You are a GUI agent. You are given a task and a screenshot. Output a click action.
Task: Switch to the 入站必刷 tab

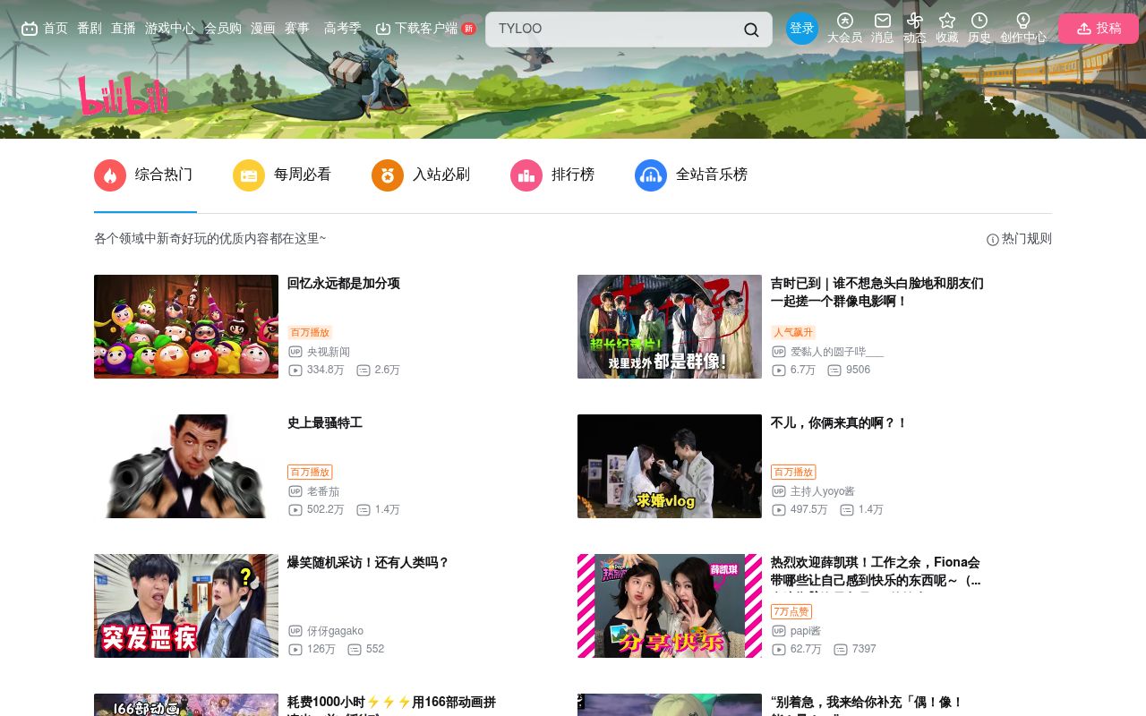coord(421,175)
